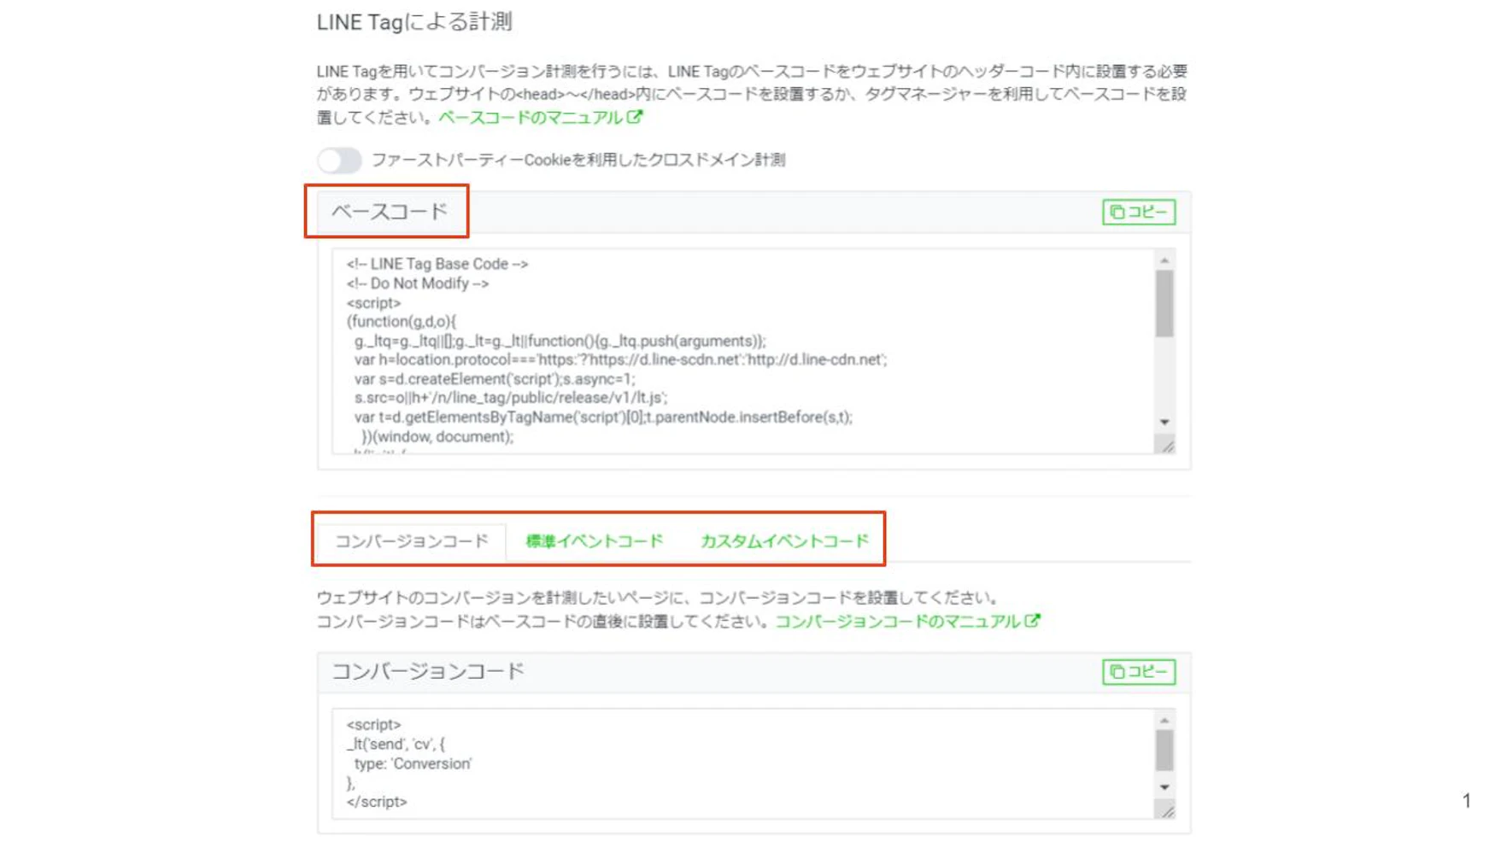Click the external-link icon beside ベースコードのマニュアル

point(635,116)
